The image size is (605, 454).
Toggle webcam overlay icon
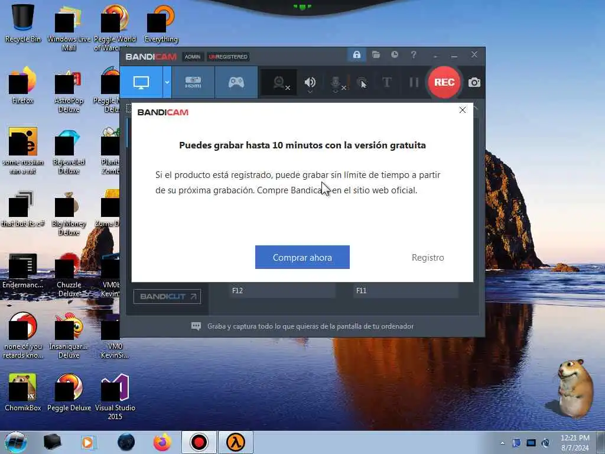[279, 82]
